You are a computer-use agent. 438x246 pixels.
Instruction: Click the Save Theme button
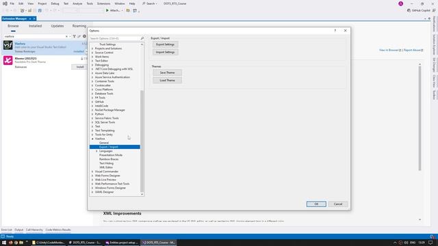tap(167, 72)
